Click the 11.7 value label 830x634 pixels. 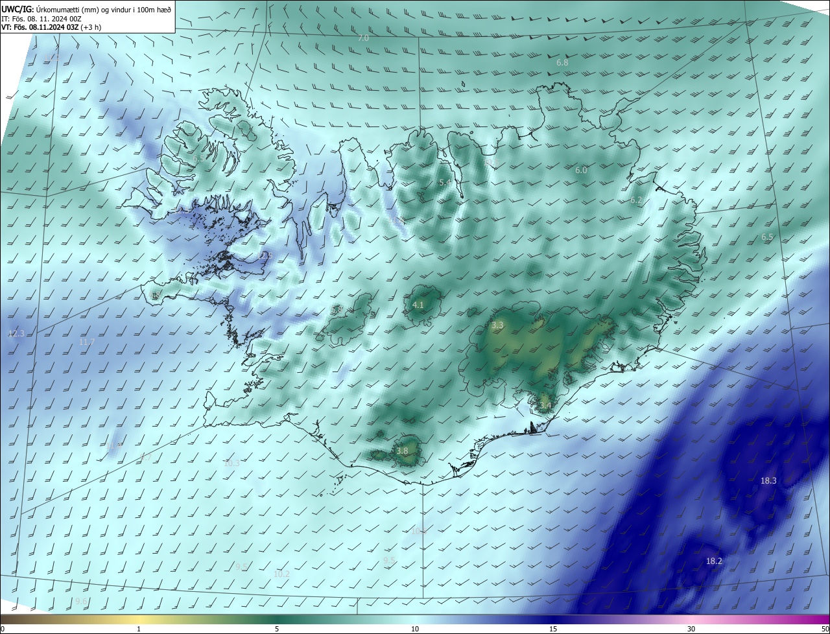pyautogui.click(x=86, y=342)
